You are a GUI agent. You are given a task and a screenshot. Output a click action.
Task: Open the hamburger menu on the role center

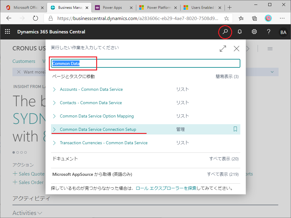tap(270, 49)
